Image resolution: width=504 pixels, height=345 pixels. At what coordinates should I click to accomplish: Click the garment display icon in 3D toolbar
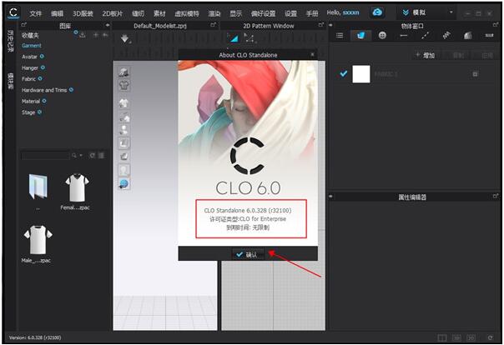123,84
